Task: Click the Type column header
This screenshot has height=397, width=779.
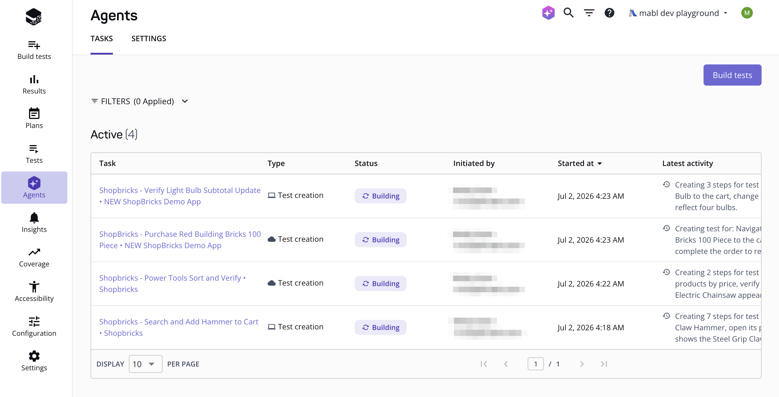Action: pyautogui.click(x=276, y=163)
